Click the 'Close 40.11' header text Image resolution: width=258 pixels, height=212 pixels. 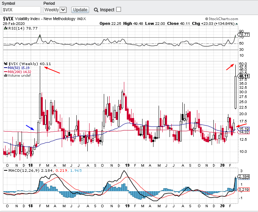[x=179, y=23]
